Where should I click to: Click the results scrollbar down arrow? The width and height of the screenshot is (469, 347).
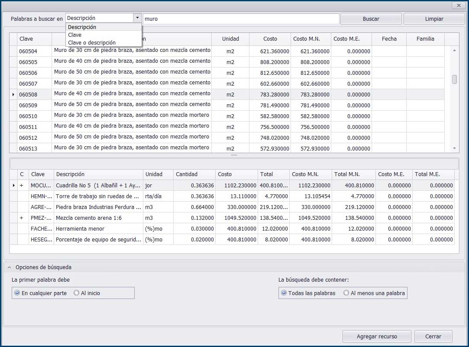pyautogui.click(x=454, y=148)
